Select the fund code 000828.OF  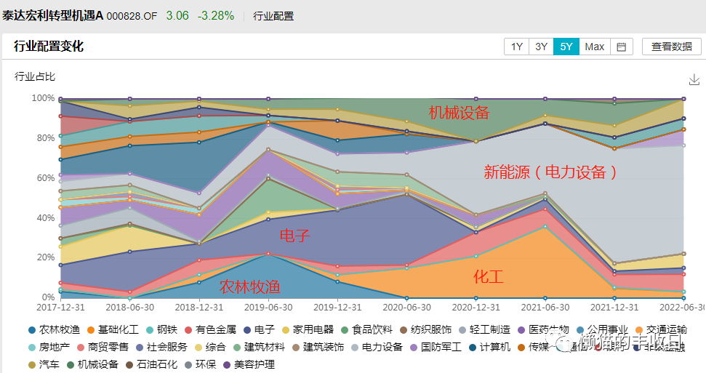pyautogui.click(x=132, y=16)
